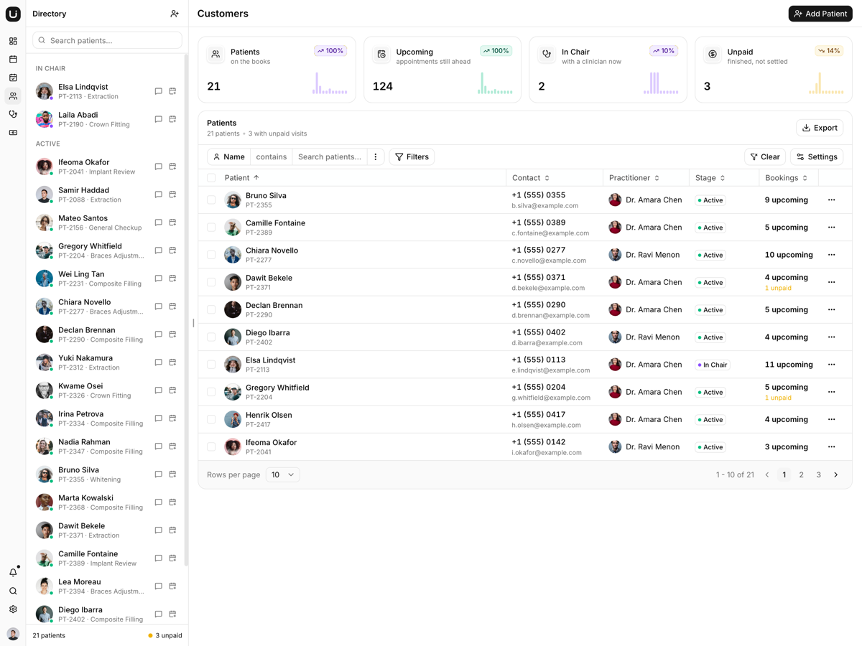Click add-person icon beside Directory title
862x646 pixels.
point(175,14)
